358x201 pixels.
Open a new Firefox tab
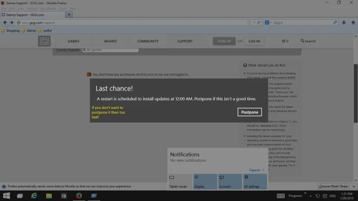(x=69, y=15)
